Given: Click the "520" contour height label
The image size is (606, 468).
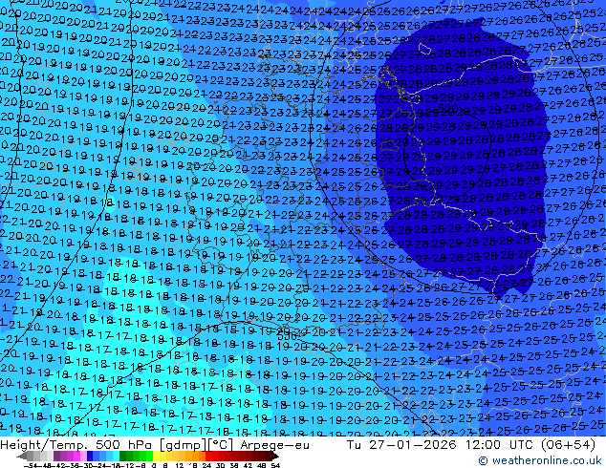Looking at the screenshot, I should pyautogui.click(x=448, y=108).
